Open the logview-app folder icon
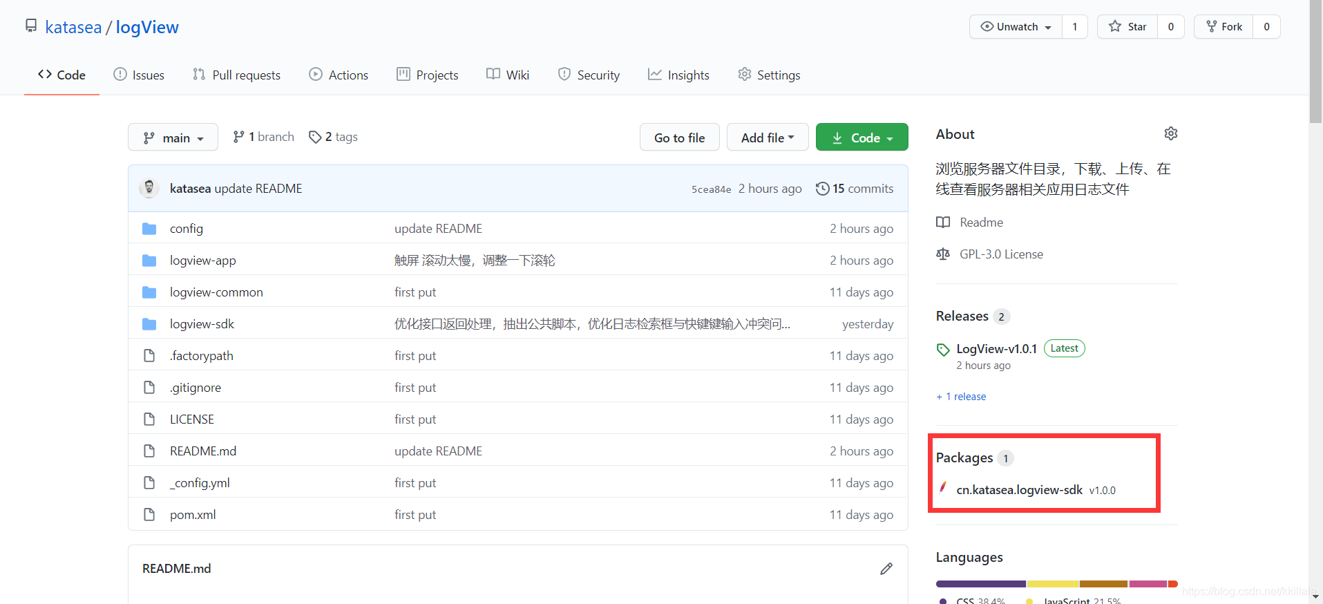The image size is (1323, 604). pos(149,261)
